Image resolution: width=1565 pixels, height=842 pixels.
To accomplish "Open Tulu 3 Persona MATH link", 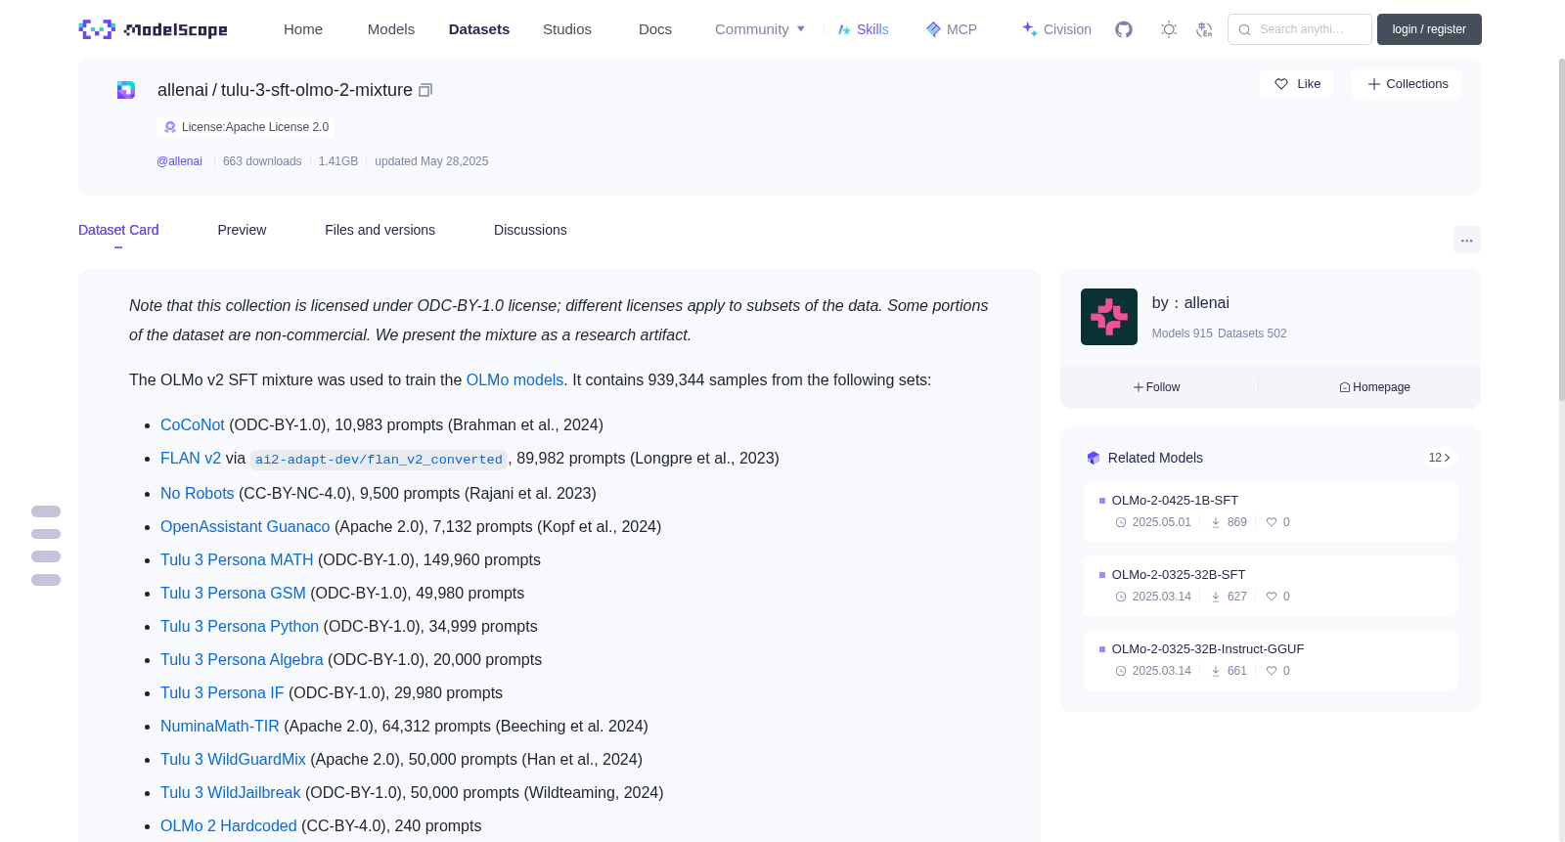I will pyautogui.click(x=237, y=560).
